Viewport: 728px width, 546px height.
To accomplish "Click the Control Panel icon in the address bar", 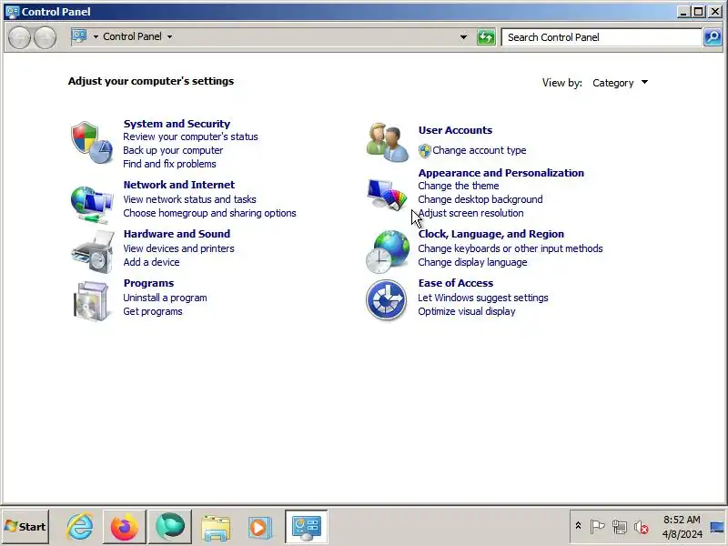I will click(79, 36).
